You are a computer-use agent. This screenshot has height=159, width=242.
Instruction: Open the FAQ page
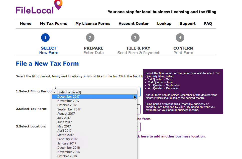(208, 24)
